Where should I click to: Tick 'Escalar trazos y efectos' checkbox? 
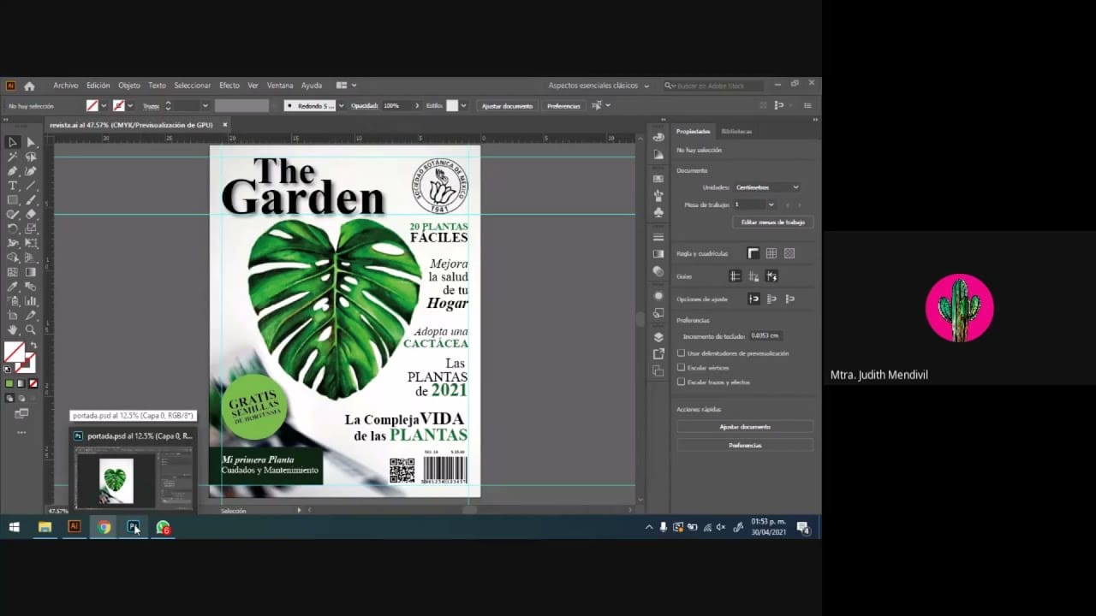point(682,382)
